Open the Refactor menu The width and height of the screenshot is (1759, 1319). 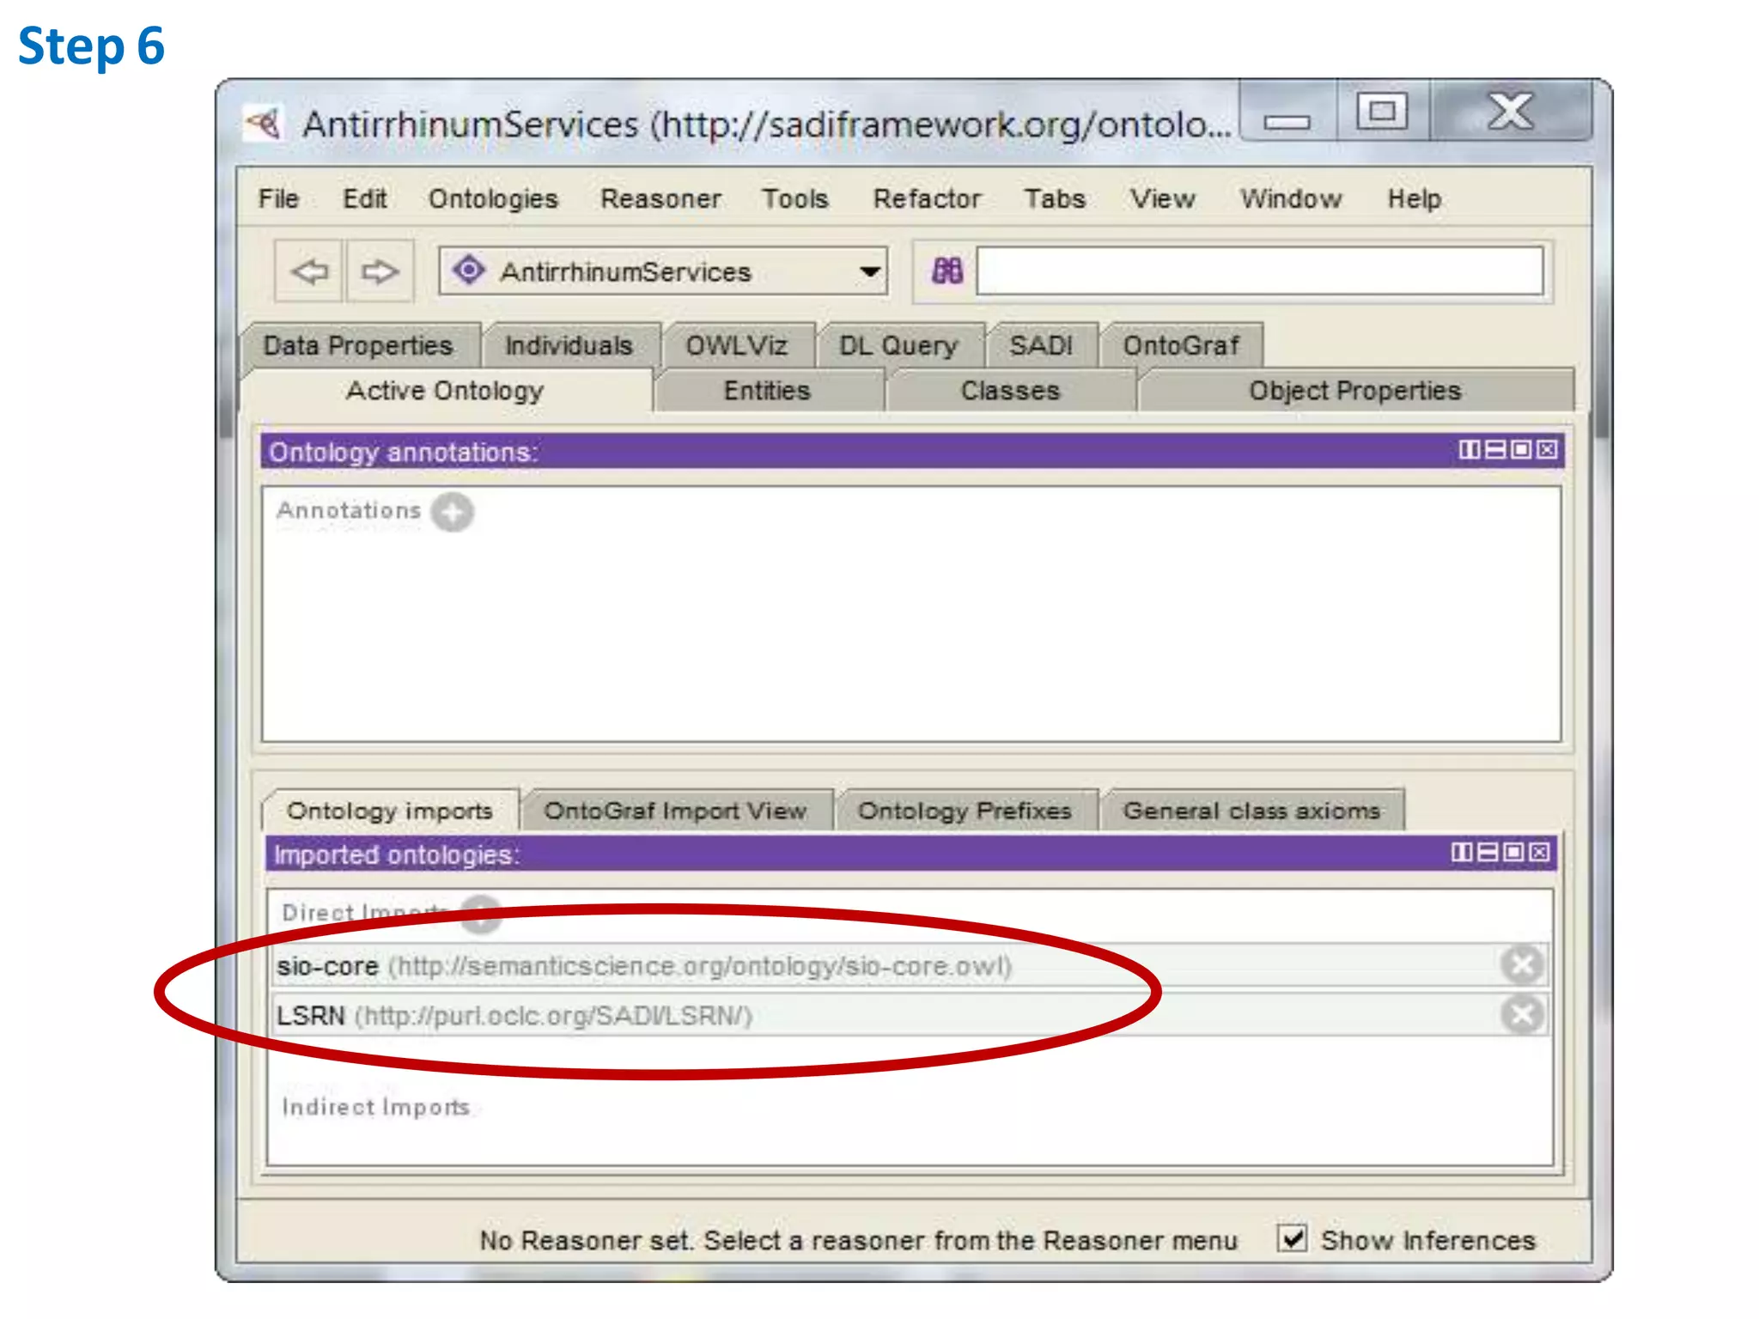click(927, 199)
